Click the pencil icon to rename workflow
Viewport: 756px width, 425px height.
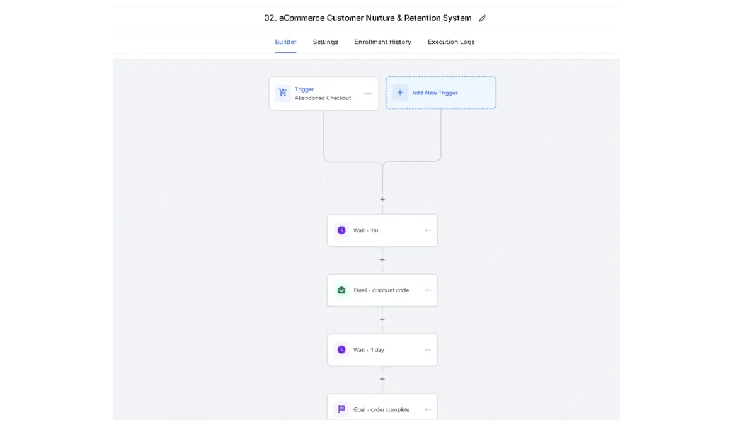click(483, 18)
